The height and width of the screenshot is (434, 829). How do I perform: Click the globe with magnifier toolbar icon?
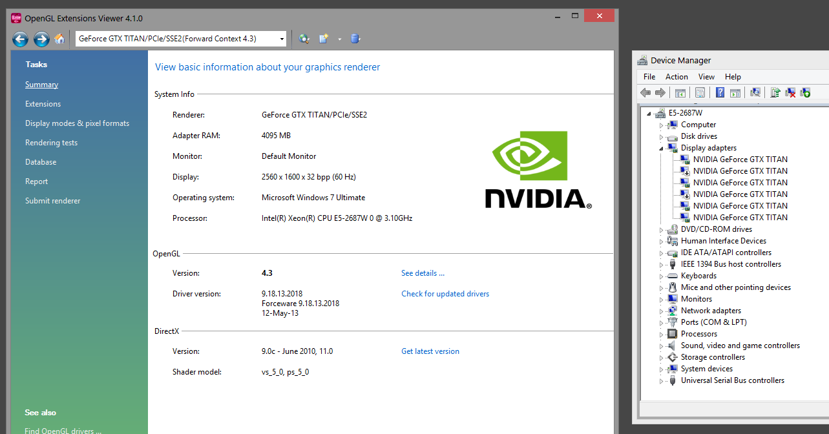tap(304, 39)
